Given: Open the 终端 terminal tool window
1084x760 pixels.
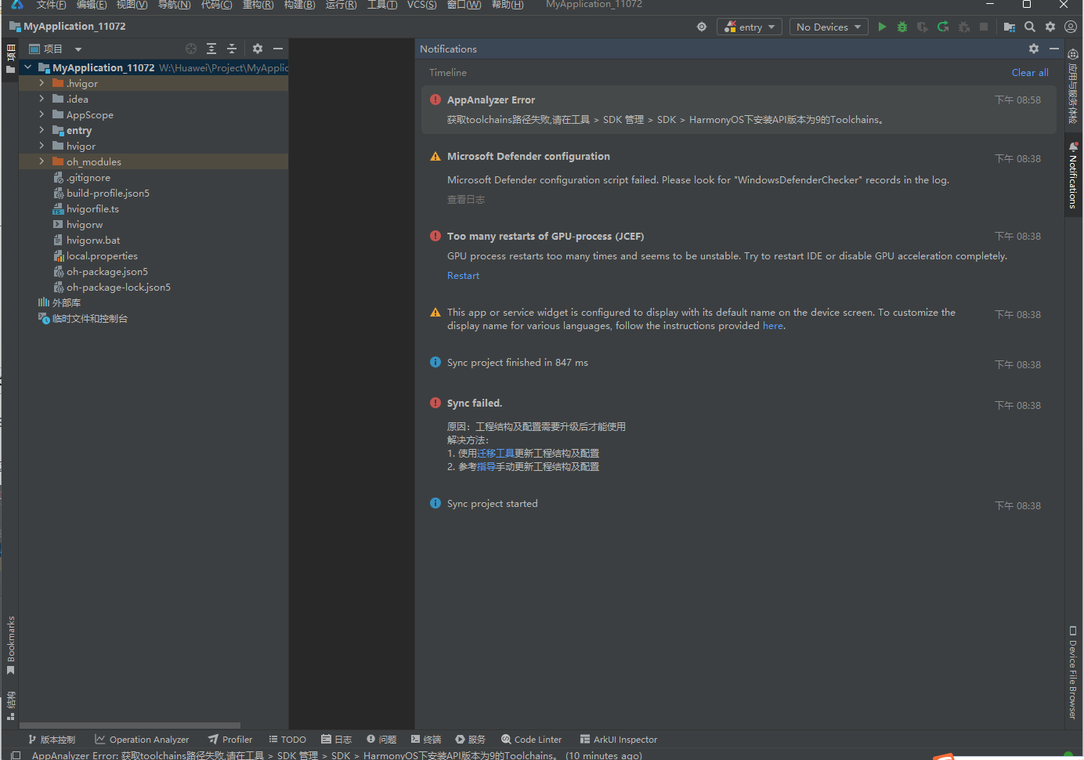Looking at the screenshot, I should pyautogui.click(x=426, y=740).
